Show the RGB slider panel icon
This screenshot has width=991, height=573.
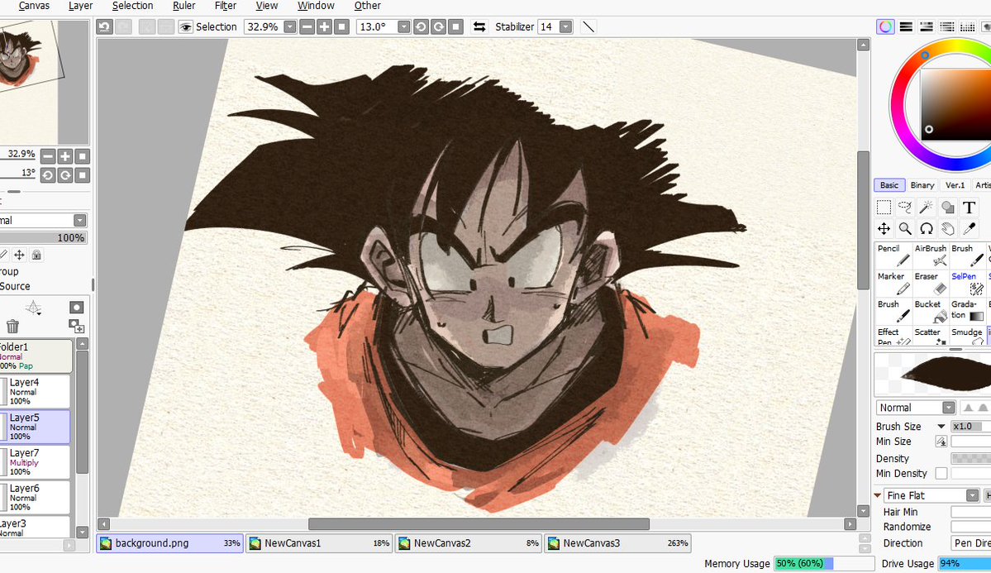click(x=906, y=26)
